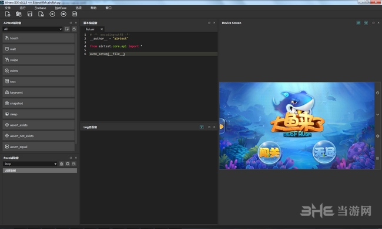This screenshot has height=229, width=382.
Task: Float the Log viewer panel
Action: pos(209,127)
